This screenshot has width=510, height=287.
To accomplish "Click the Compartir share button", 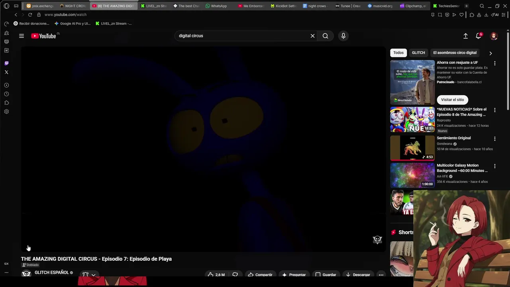I will 260,275.
